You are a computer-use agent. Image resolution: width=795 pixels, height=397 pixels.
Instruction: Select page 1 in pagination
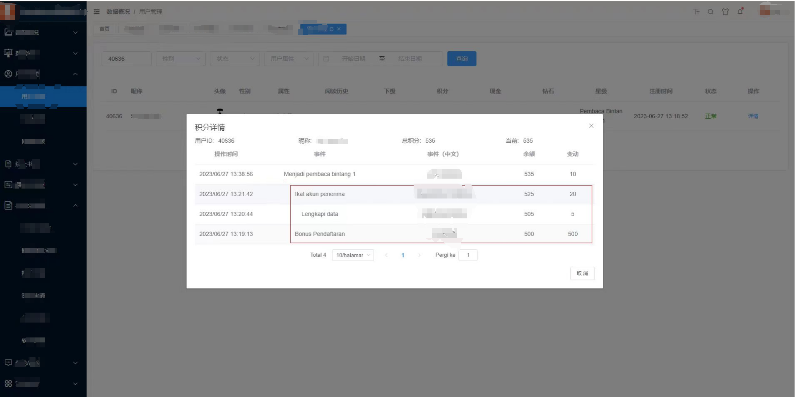(403, 255)
